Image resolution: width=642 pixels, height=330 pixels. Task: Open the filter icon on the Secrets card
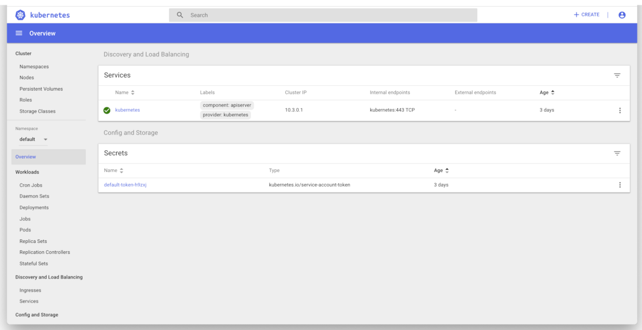(x=617, y=153)
